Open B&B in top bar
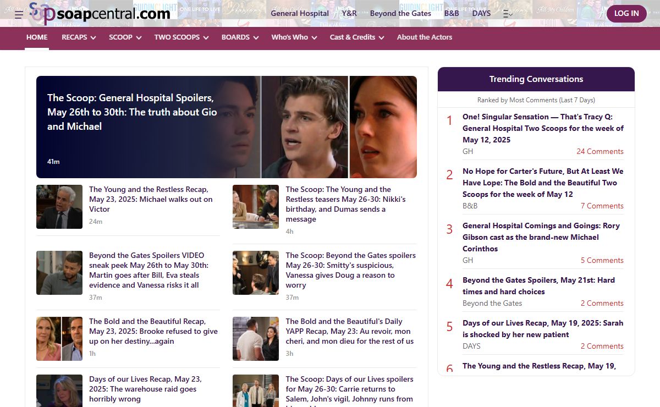The width and height of the screenshot is (660, 407). tap(452, 13)
